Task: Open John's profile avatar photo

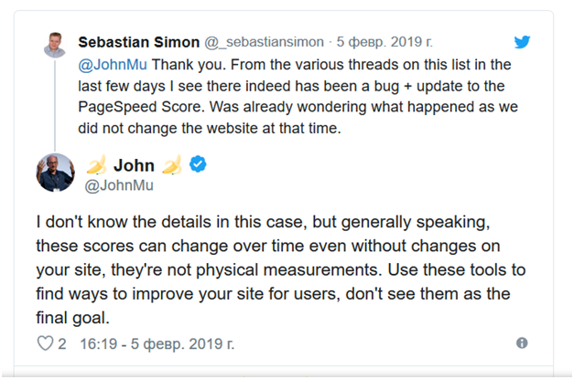Action: coord(55,173)
